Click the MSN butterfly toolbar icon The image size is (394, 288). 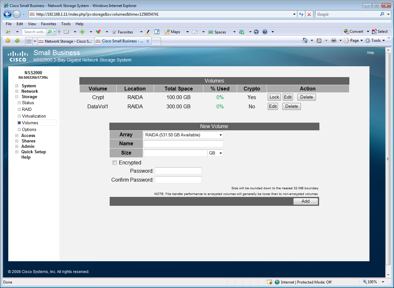(98, 32)
